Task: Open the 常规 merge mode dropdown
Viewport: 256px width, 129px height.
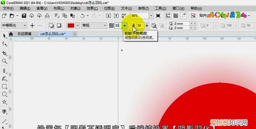Action: (x=94, y=26)
